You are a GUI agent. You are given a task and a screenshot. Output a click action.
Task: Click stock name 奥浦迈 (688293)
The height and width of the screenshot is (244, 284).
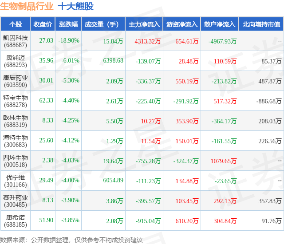click(x=16, y=61)
